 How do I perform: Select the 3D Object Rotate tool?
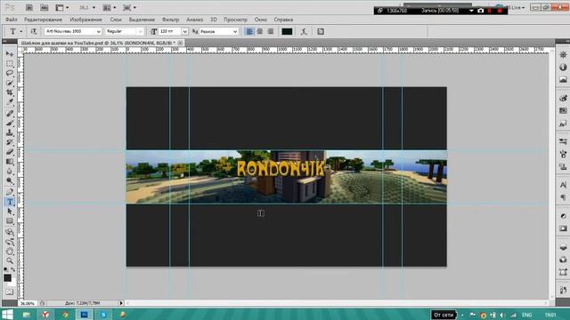pos(10,232)
